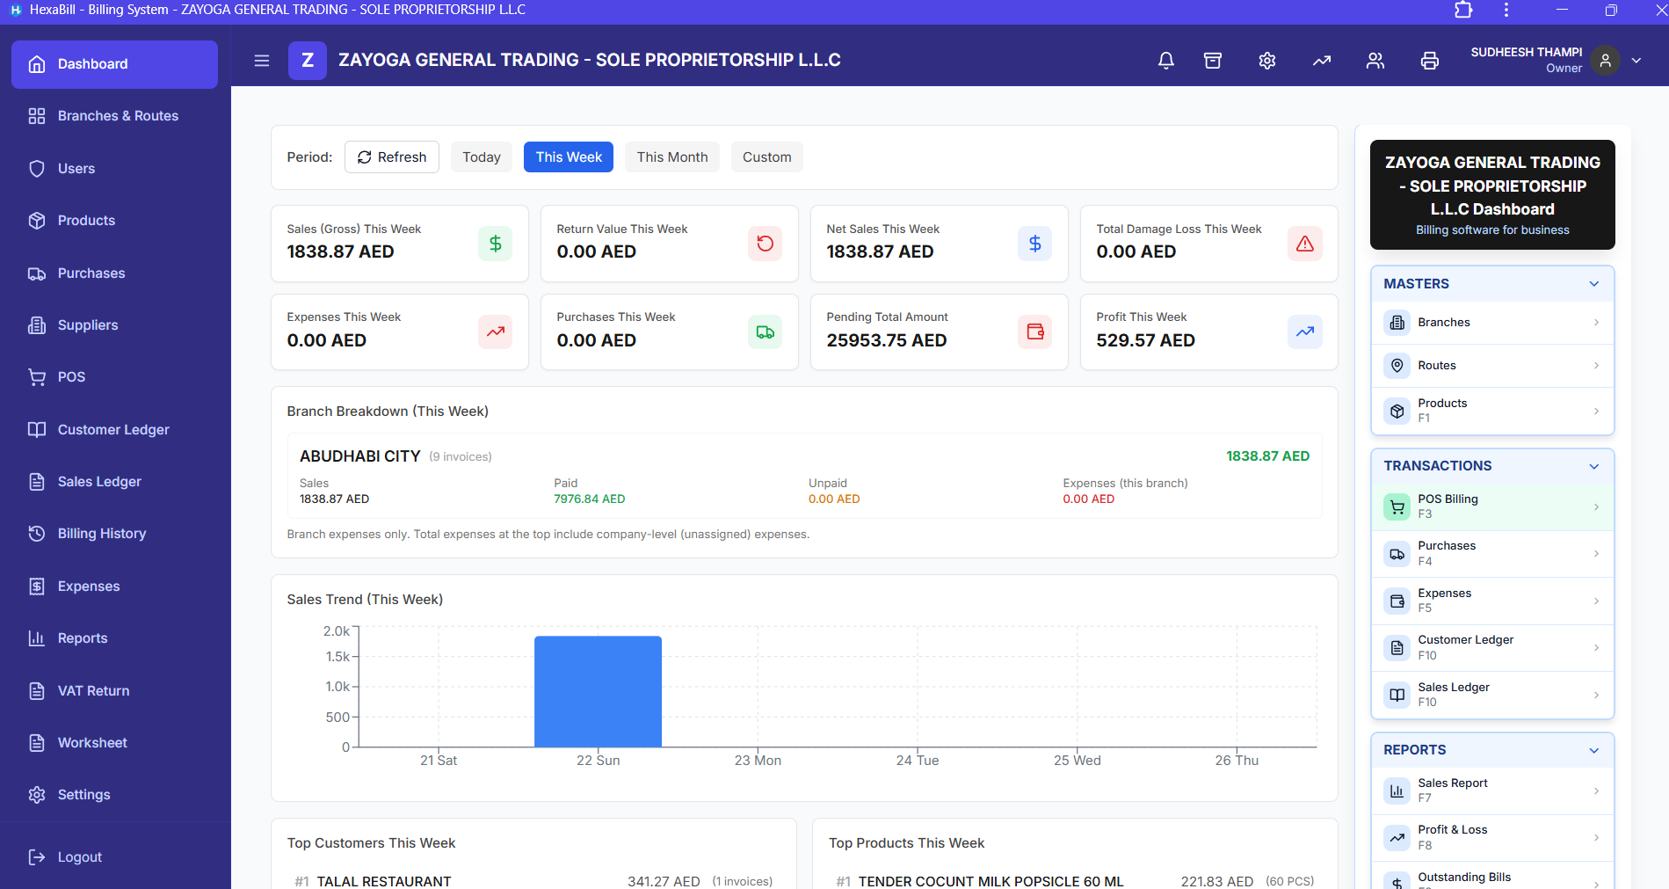
Task: Open Worksheet in sidebar
Action: tap(114, 743)
